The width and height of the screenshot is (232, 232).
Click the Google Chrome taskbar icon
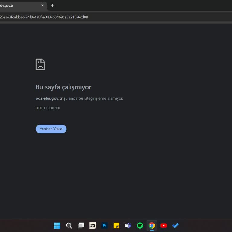pyautogui.click(x=152, y=226)
